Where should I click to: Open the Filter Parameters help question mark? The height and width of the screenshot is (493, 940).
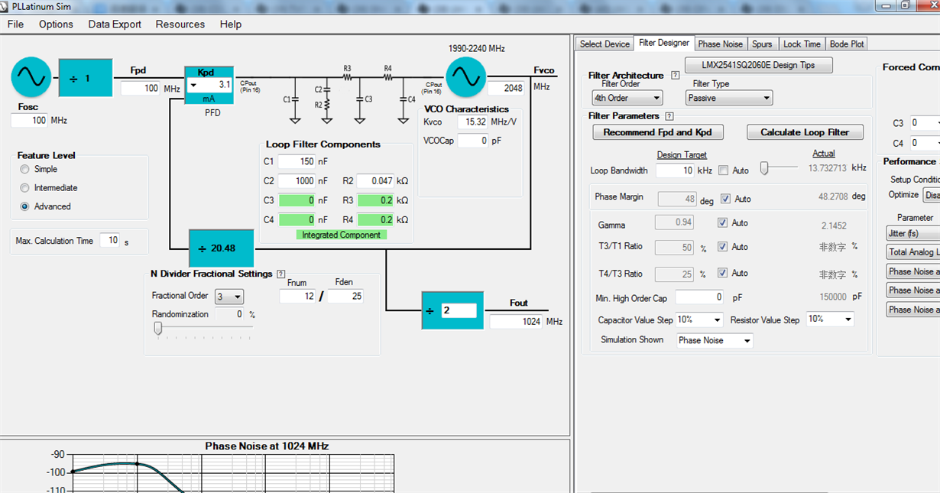[669, 116]
